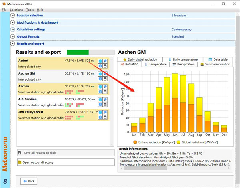Expand the Location selection section

[13, 16]
